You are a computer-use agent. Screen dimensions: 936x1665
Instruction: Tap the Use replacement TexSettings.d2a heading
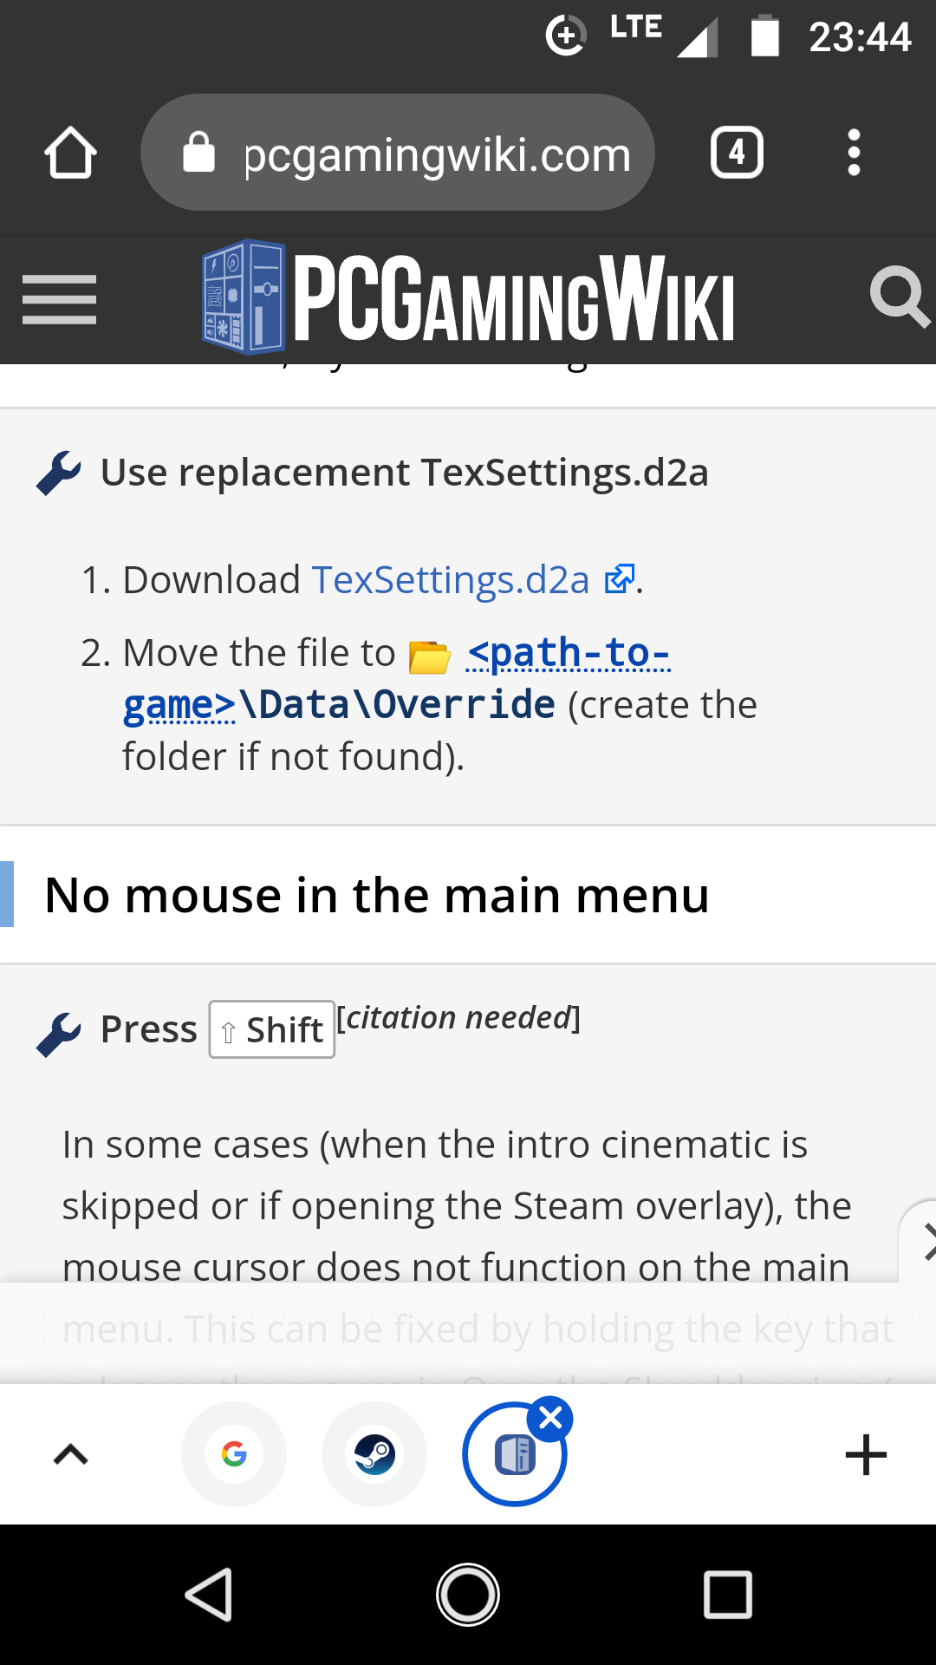[x=405, y=473]
